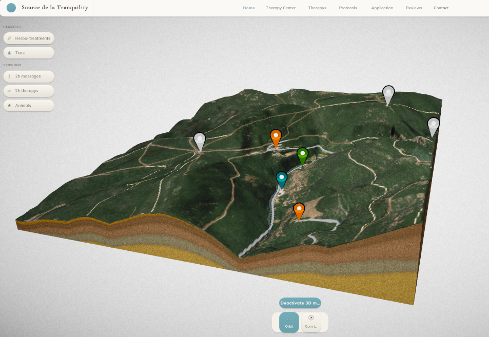This screenshot has width=489, height=337.
Task: Toggle the Animals filter
Action: (29, 105)
